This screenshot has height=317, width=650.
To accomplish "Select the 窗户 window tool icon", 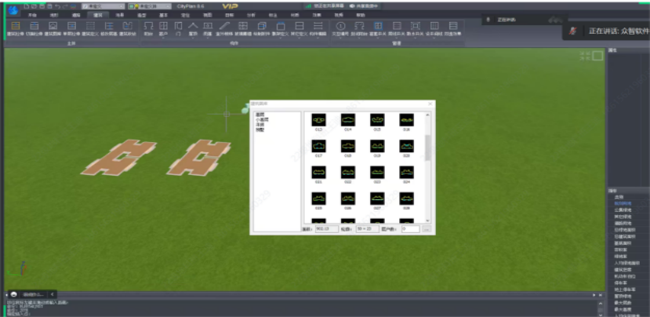I will pyautogui.click(x=163, y=27).
